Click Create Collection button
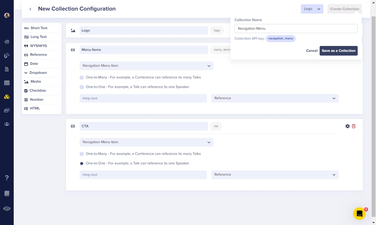 [x=344, y=9]
